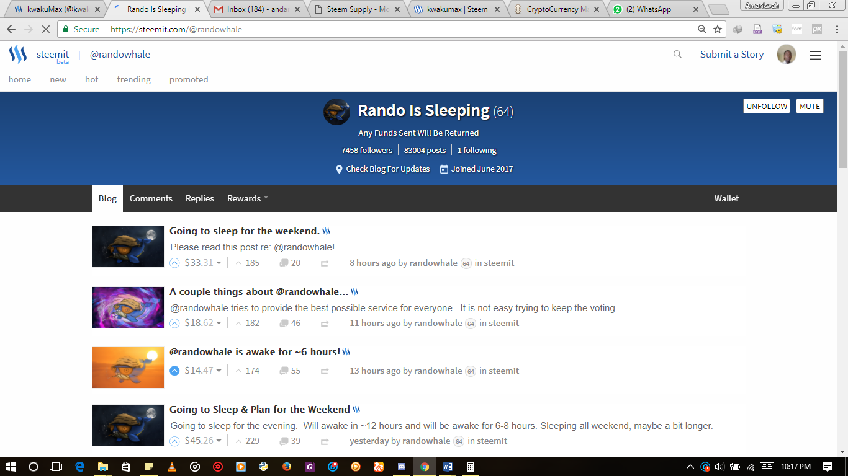Open VLC media player from taskbar
The image size is (848, 476).
point(172,467)
